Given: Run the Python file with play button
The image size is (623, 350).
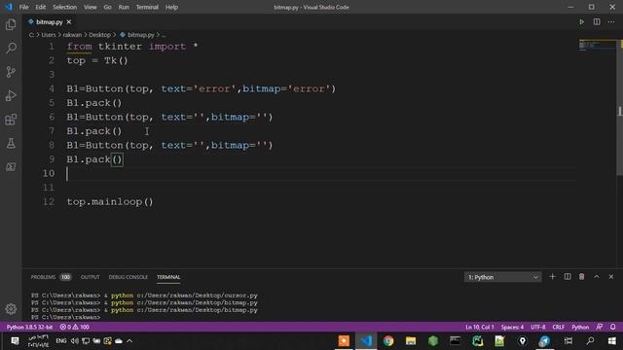Looking at the screenshot, I should (581, 21).
